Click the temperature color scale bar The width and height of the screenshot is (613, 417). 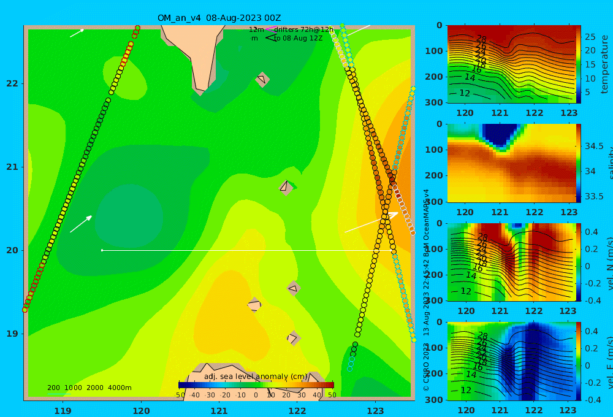578,64
